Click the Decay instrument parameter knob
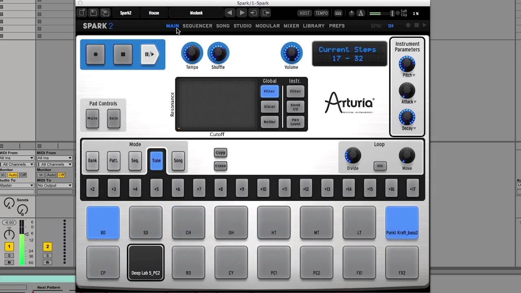 pos(407,117)
